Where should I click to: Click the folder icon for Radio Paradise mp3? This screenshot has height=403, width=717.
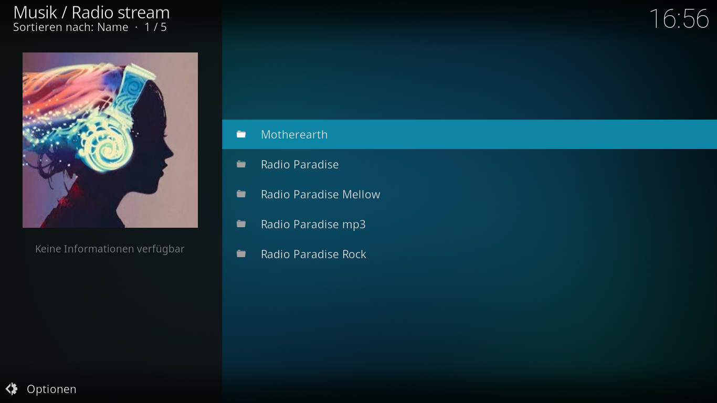(241, 224)
